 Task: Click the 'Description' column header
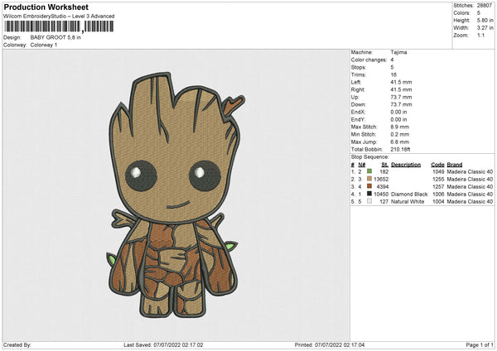(x=406, y=165)
